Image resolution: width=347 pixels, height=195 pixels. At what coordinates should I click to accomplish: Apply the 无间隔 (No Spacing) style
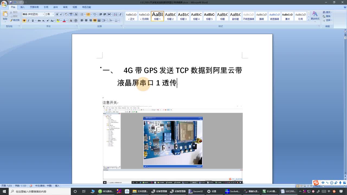pyautogui.click(x=144, y=16)
